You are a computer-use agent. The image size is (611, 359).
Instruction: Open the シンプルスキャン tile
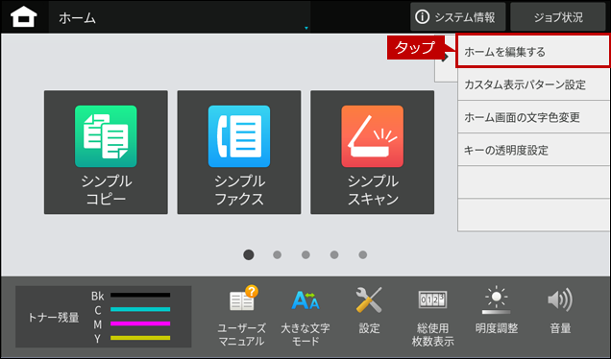click(x=372, y=153)
